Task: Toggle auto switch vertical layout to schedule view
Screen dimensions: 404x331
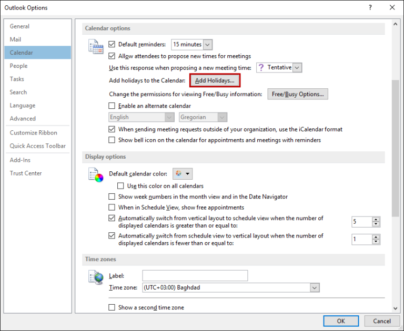Action: click(x=112, y=218)
